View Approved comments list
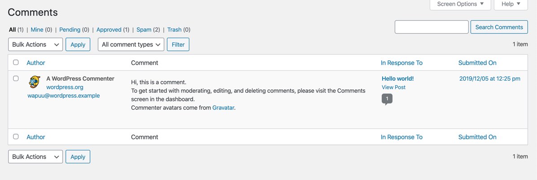Viewport: 537px width, 180px height. click(109, 30)
